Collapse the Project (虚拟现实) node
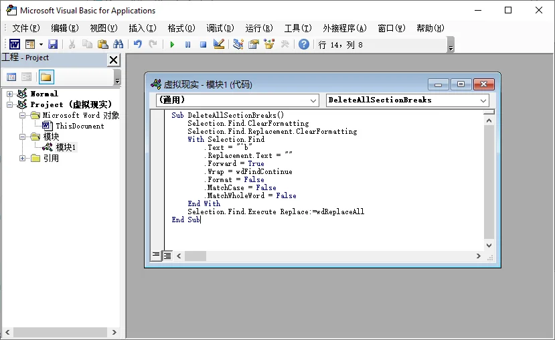555x340 pixels. tap(9, 104)
